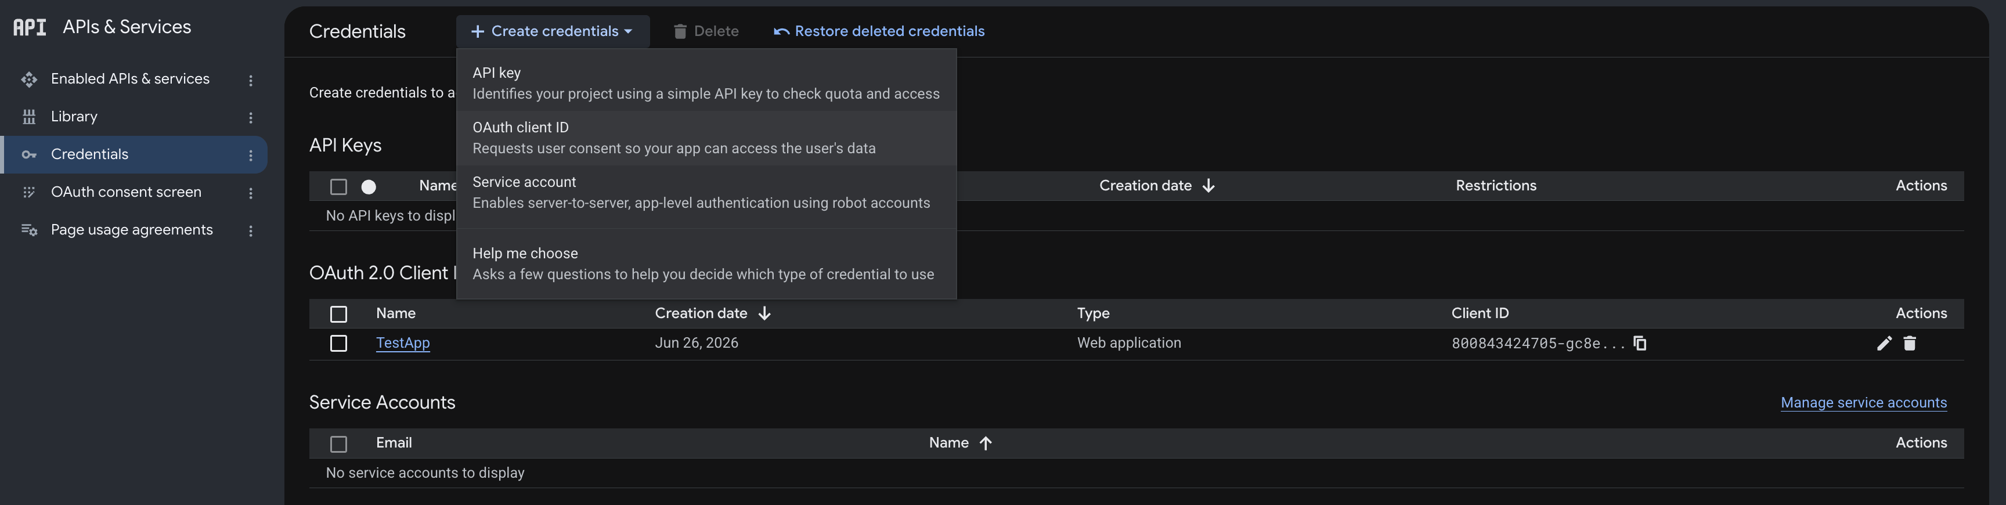Image resolution: width=2006 pixels, height=505 pixels.
Task: Edit the TestApp OAuth client
Action: (1884, 343)
